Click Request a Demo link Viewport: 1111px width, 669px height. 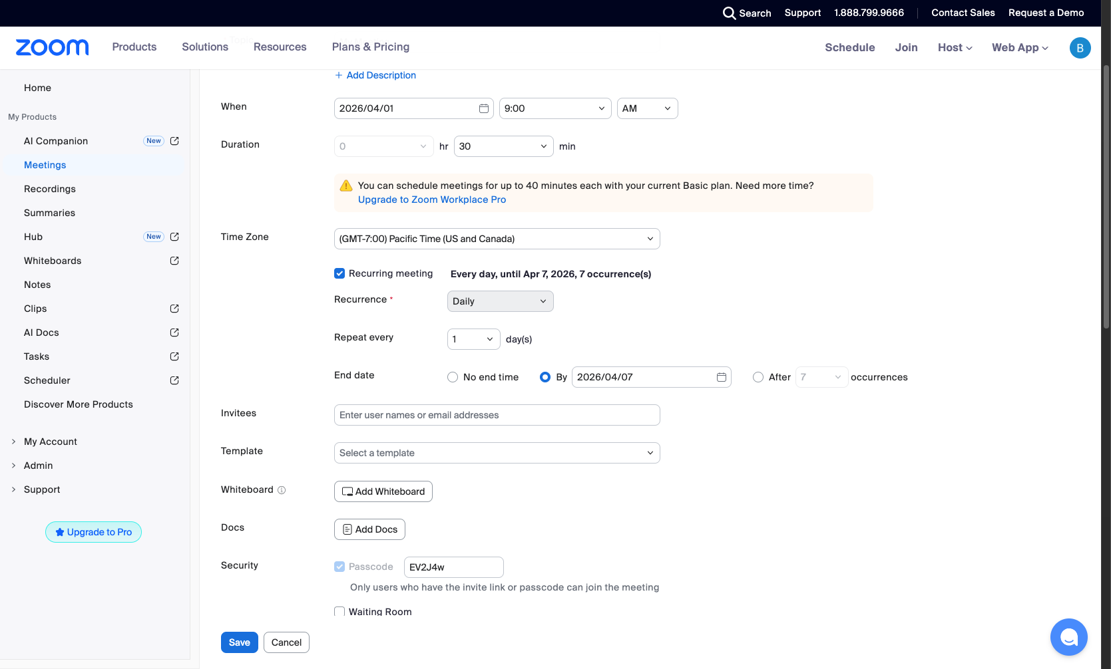(1046, 13)
